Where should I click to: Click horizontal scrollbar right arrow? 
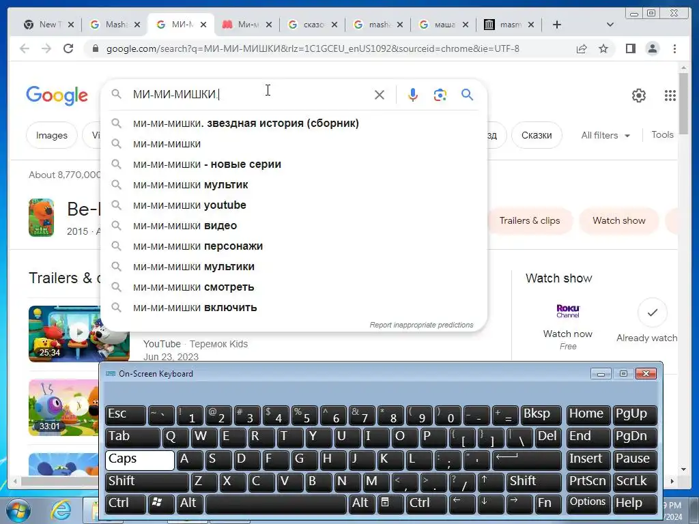[672, 481]
